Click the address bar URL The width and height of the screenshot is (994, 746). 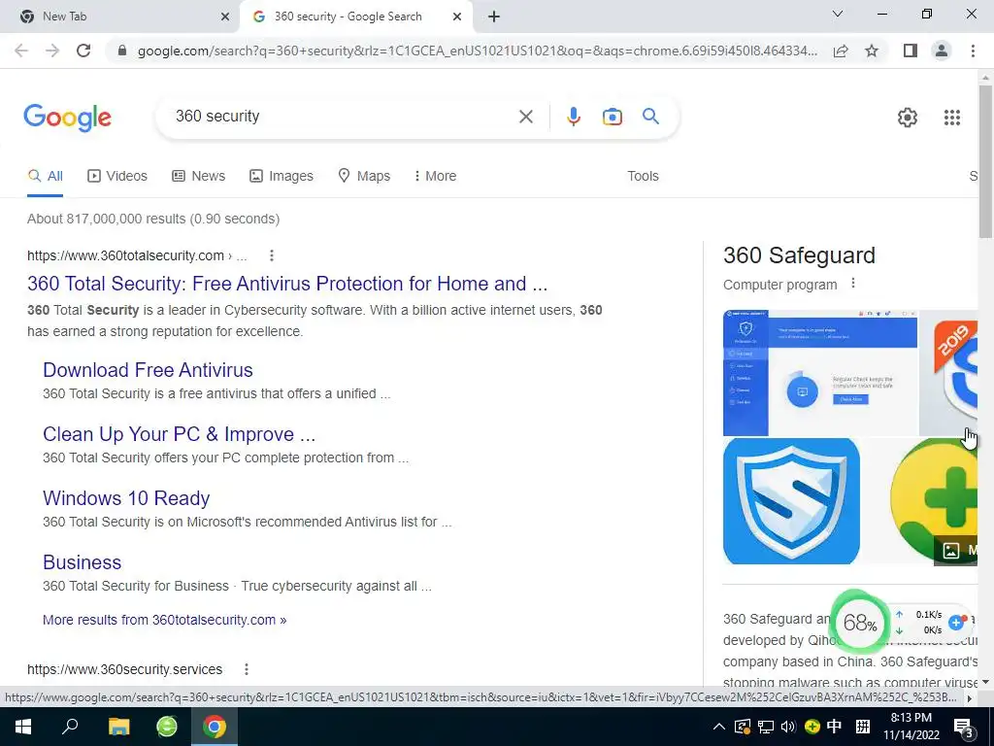click(477, 51)
